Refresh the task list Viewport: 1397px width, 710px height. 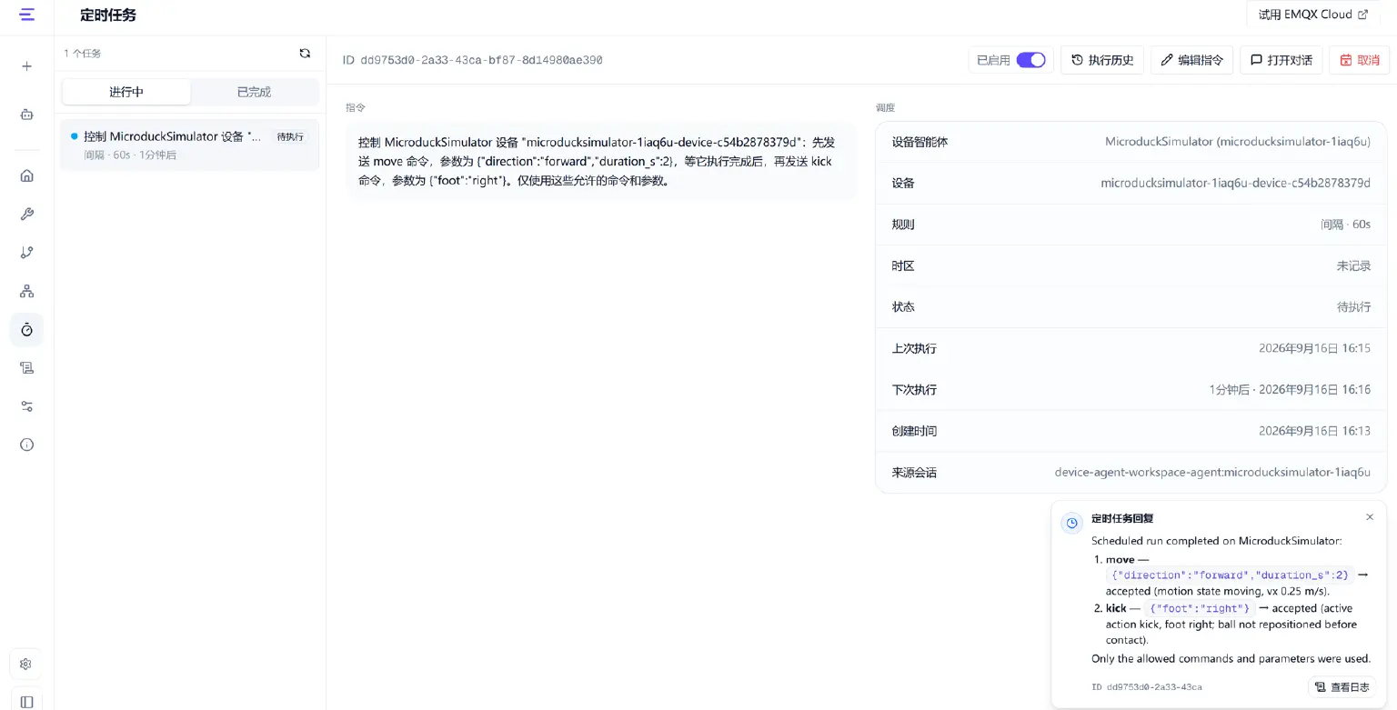point(305,54)
